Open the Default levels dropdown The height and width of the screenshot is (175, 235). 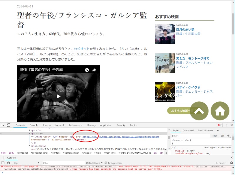[94, 163]
